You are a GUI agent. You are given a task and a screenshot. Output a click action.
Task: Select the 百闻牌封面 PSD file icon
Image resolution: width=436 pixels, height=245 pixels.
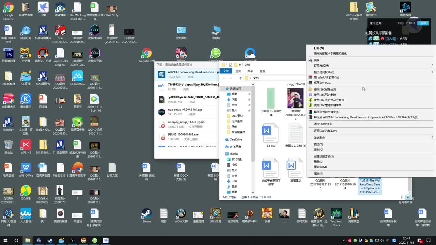(9, 55)
